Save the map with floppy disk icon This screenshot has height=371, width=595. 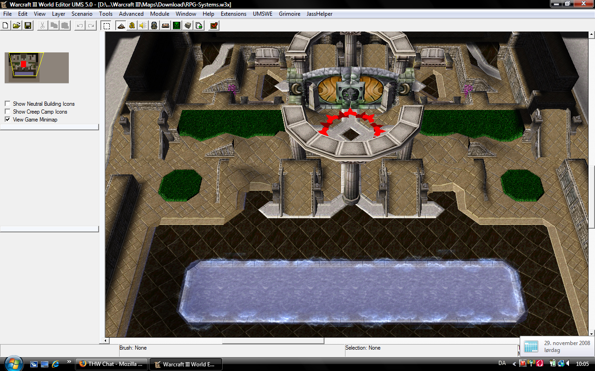point(28,26)
